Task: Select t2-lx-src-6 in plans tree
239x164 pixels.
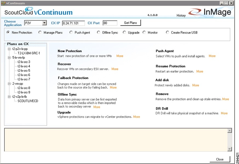Action: 24,75
